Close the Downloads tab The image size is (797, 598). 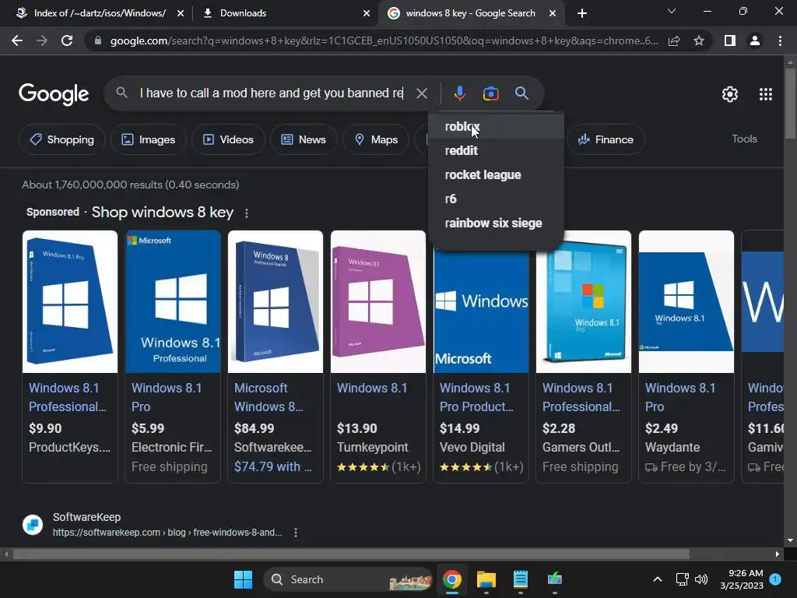(x=367, y=13)
